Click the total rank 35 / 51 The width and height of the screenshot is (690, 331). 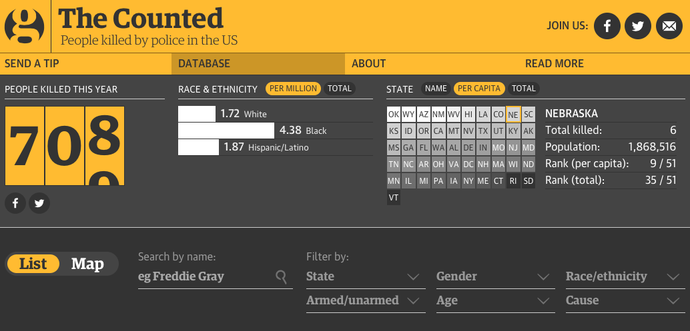pyautogui.click(x=661, y=180)
